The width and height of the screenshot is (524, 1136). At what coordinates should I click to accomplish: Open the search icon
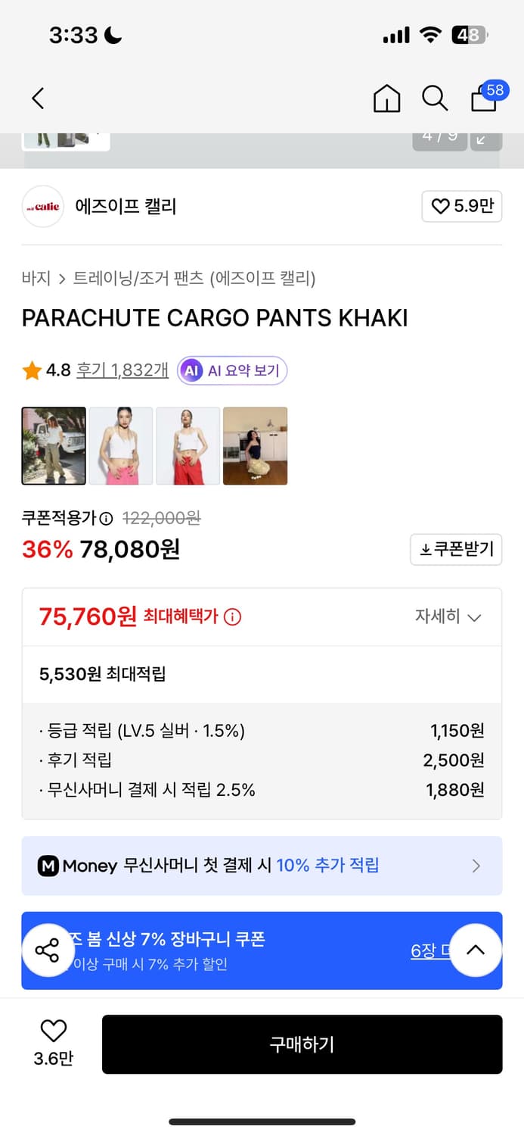[x=434, y=98]
